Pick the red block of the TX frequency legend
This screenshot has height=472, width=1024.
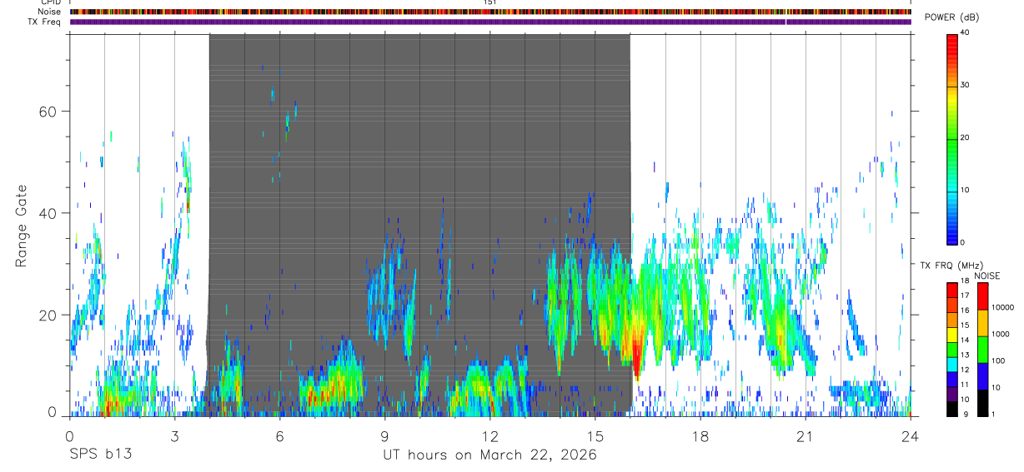click(x=952, y=291)
